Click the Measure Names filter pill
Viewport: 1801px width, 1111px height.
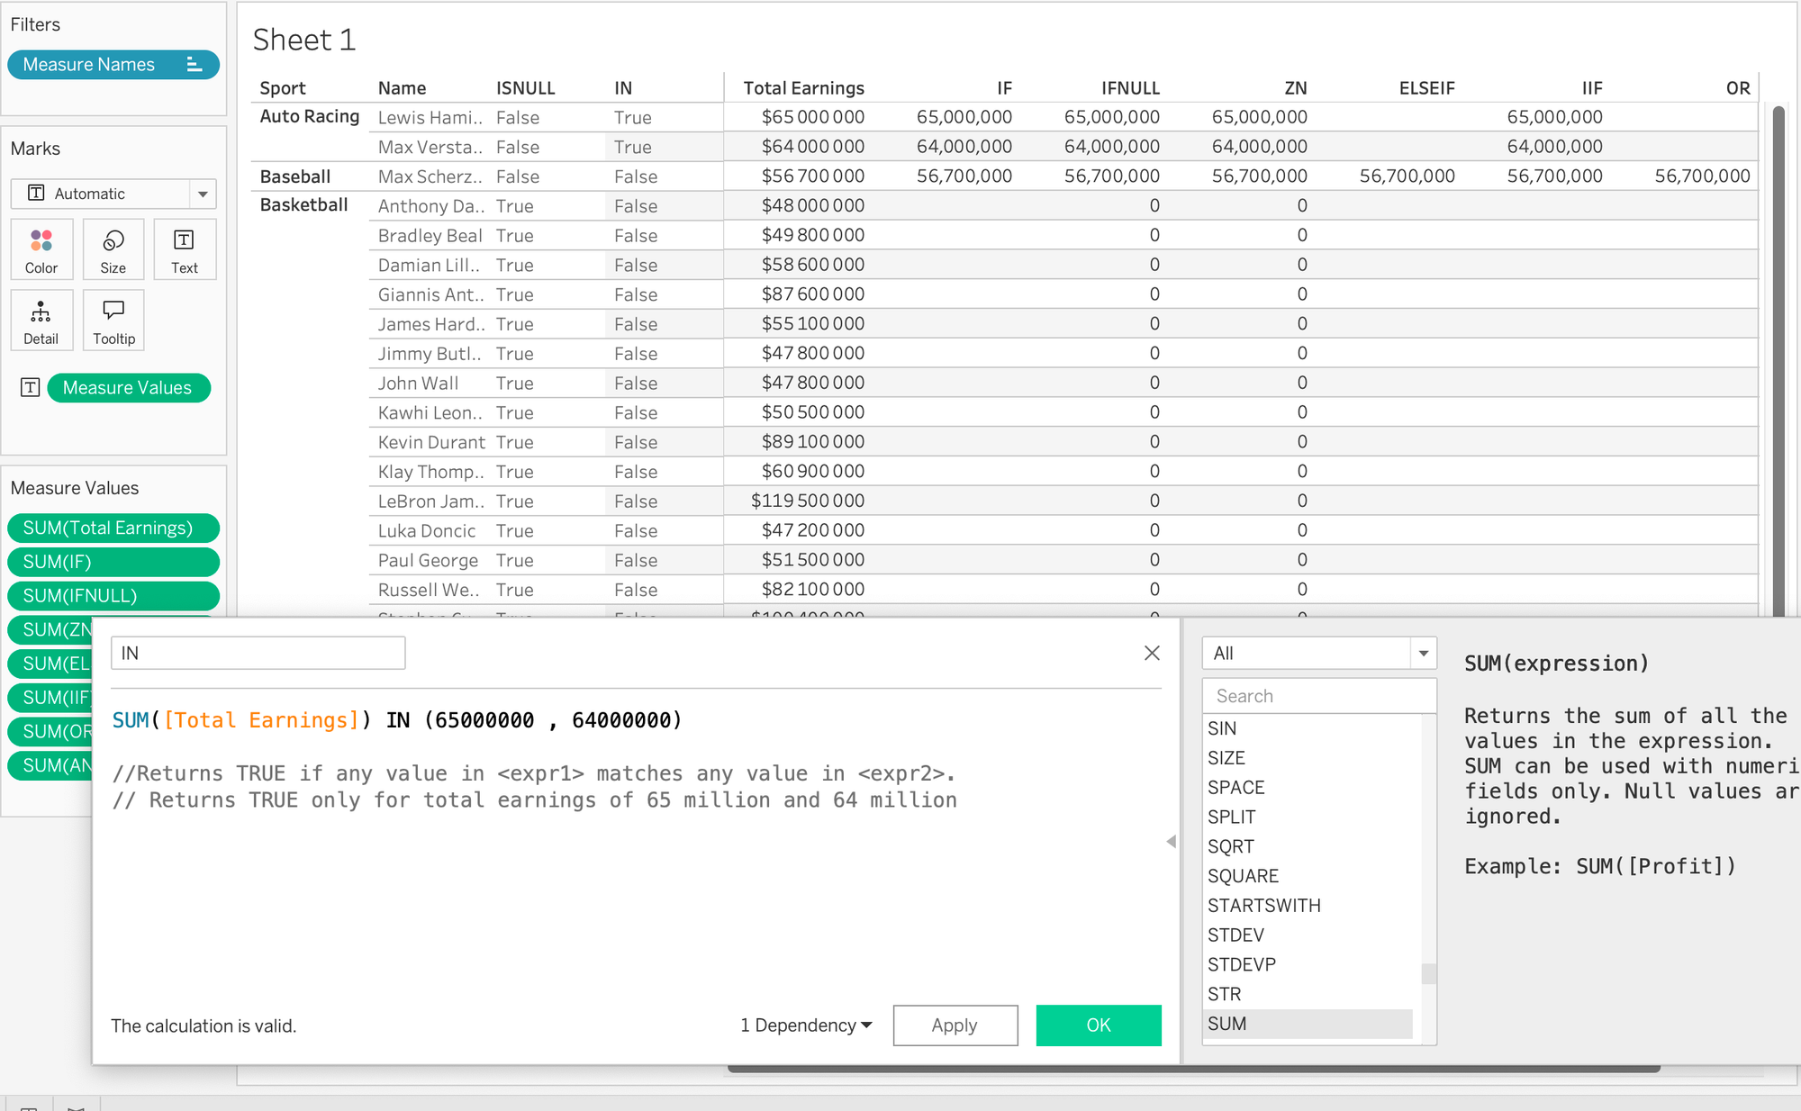point(113,65)
